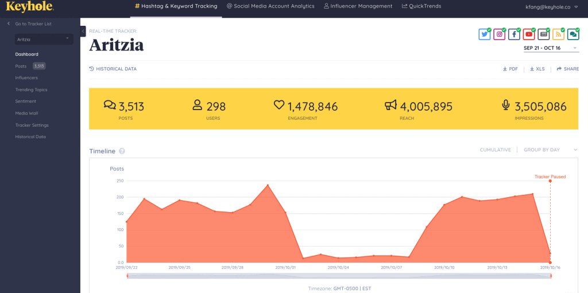Image resolution: width=588 pixels, height=293 pixels.
Task: Open Influencers in the sidebar
Action: [x=26, y=78]
